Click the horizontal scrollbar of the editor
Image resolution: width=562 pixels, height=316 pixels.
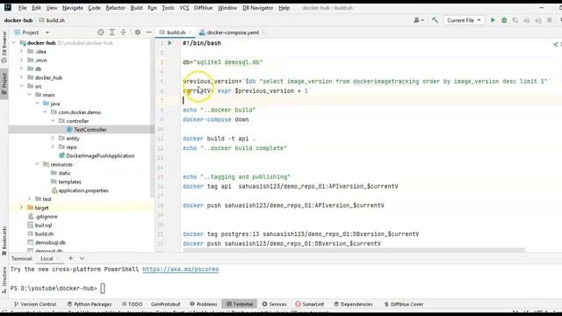(x=353, y=249)
